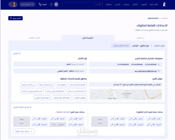Screen dimensions: 175x140
Task: Click the داخل الصالون & منزلي badge
Action: [121, 46]
